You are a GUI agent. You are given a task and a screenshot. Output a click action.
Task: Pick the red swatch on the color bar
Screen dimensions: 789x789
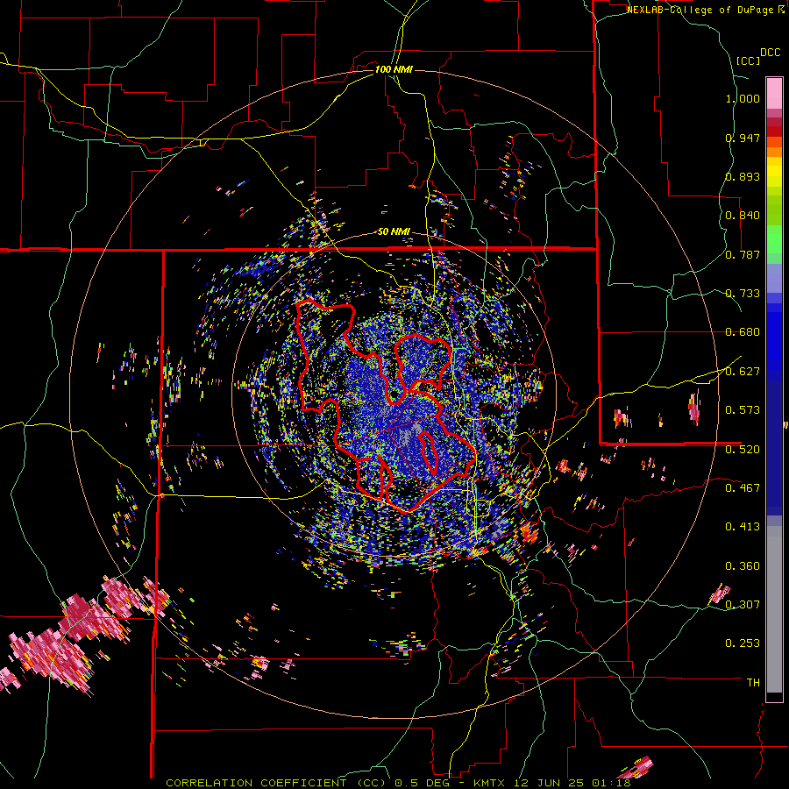click(x=774, y=131)
